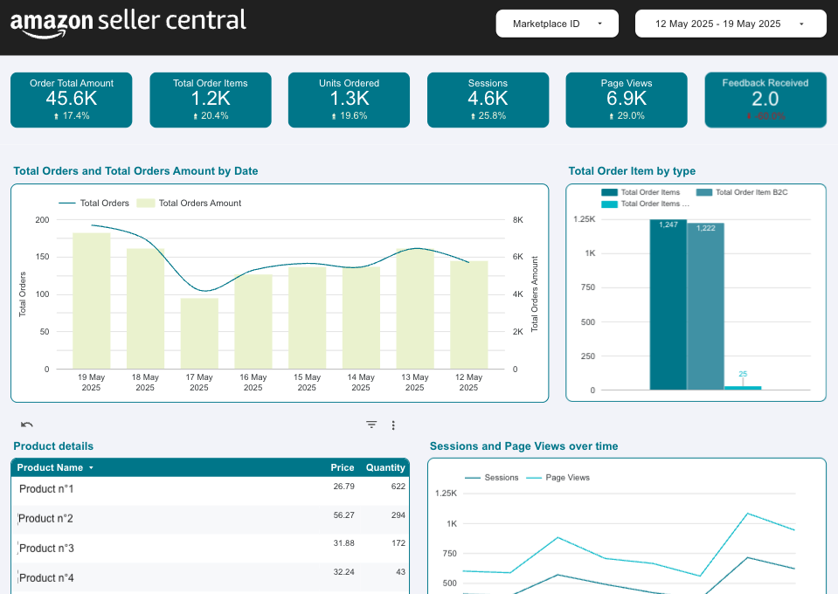
Task: Open the filter icon above the product table
Action: [x=371, y=425]
